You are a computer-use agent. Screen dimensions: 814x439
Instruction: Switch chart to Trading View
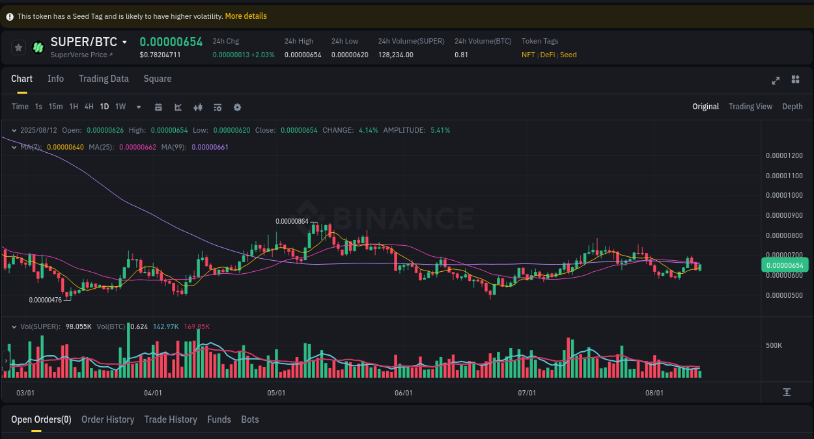click(750, 106)
